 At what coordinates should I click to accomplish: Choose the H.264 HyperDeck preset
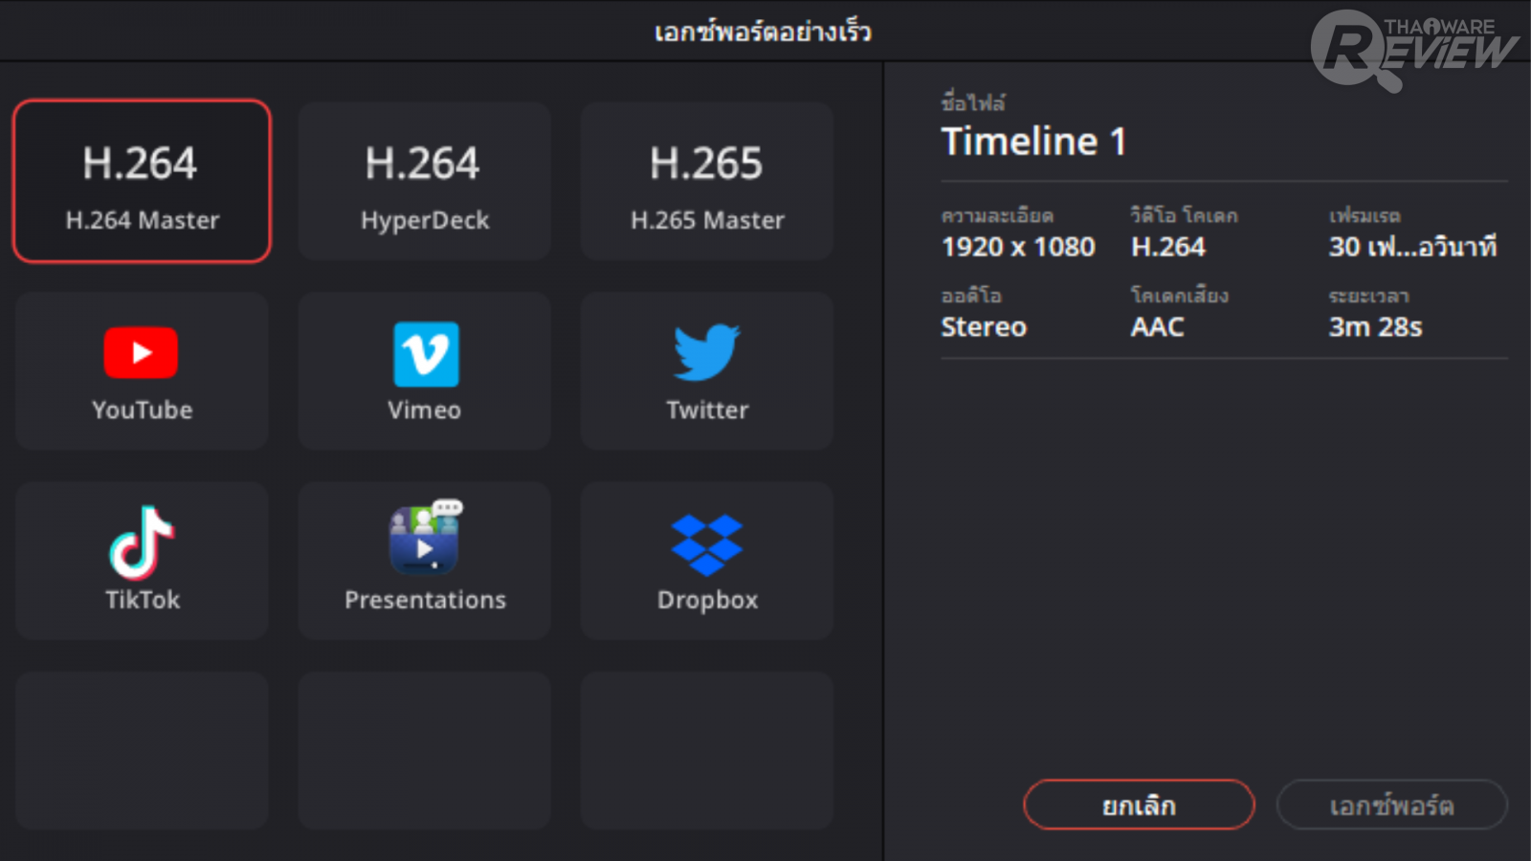pos(424,182)
